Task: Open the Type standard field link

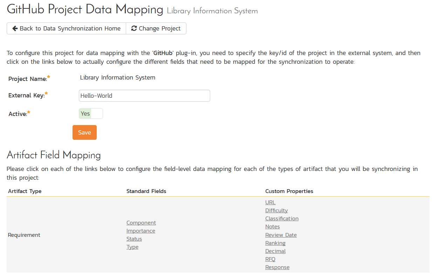Action: tap(132, 247)
